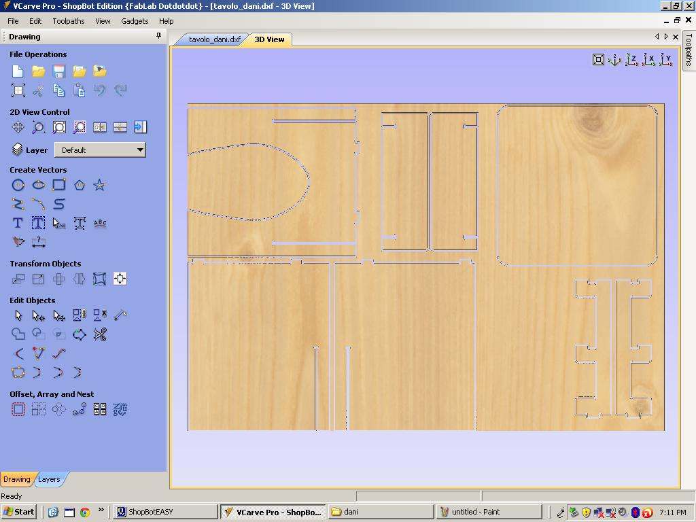This screenshot has height=522, width=696.
Task: Click the Draw Polygon tool
Action: (x=80, y=185)
